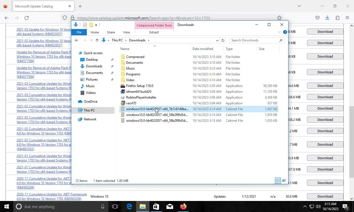The width and height of the screenshot is (354, 212).
Task: Select the Compressed folder in file list
Action: (x=199, y=57)
